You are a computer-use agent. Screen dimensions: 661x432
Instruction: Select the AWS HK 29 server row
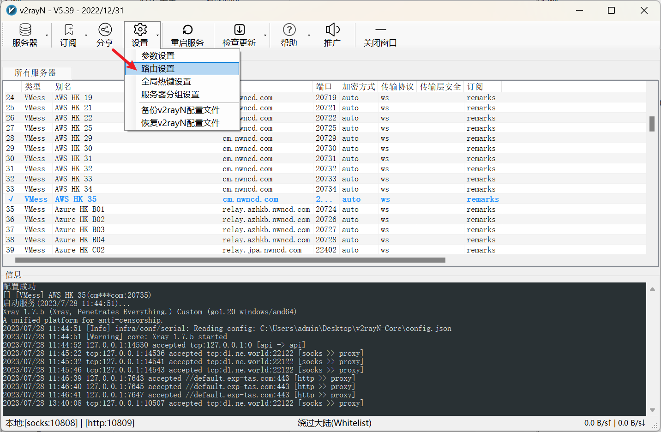coord(324,138)
